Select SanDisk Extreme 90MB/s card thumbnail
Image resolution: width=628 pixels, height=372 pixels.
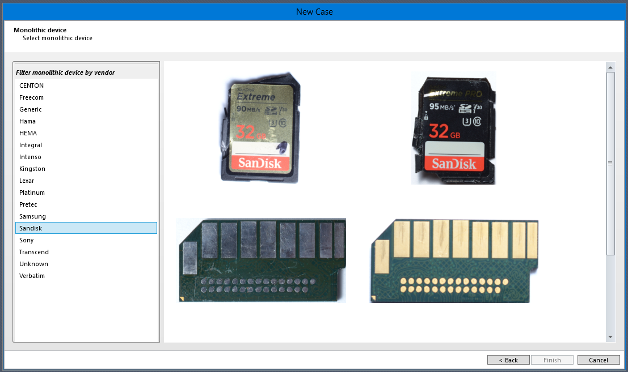click(260, 128)
